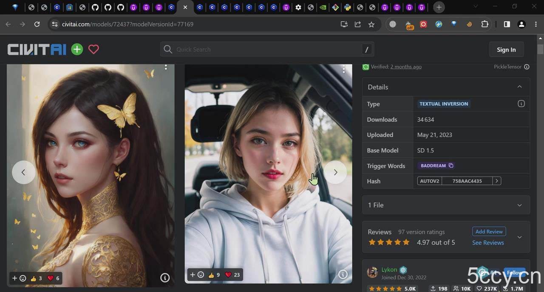Click the green plus create icon
The height and width of the screenshot is (292, 544).
tap(77, 49)
